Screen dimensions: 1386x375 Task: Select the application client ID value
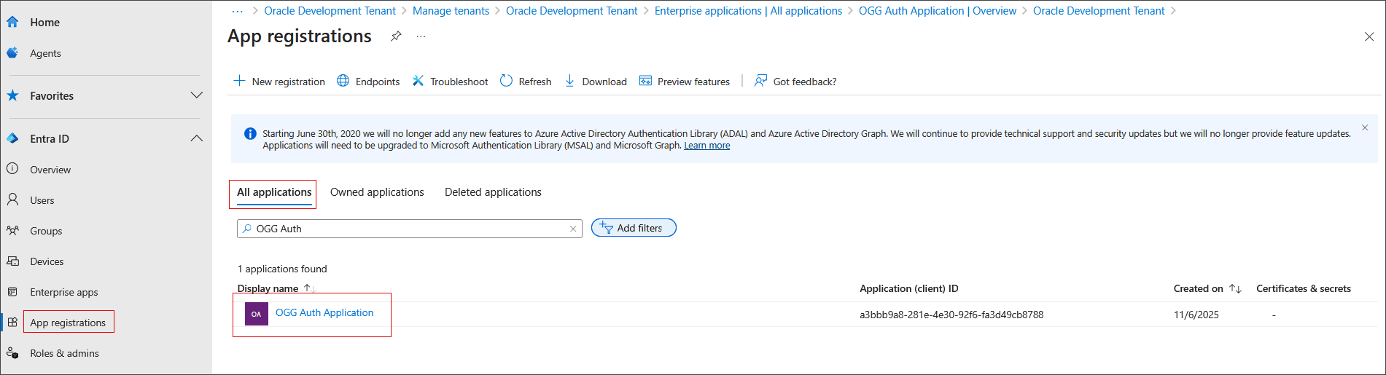951,315
